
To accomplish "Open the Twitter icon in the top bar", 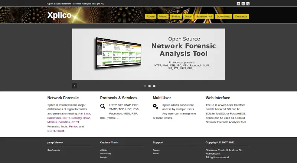I will pyautogui.click(x=238, y=4).
